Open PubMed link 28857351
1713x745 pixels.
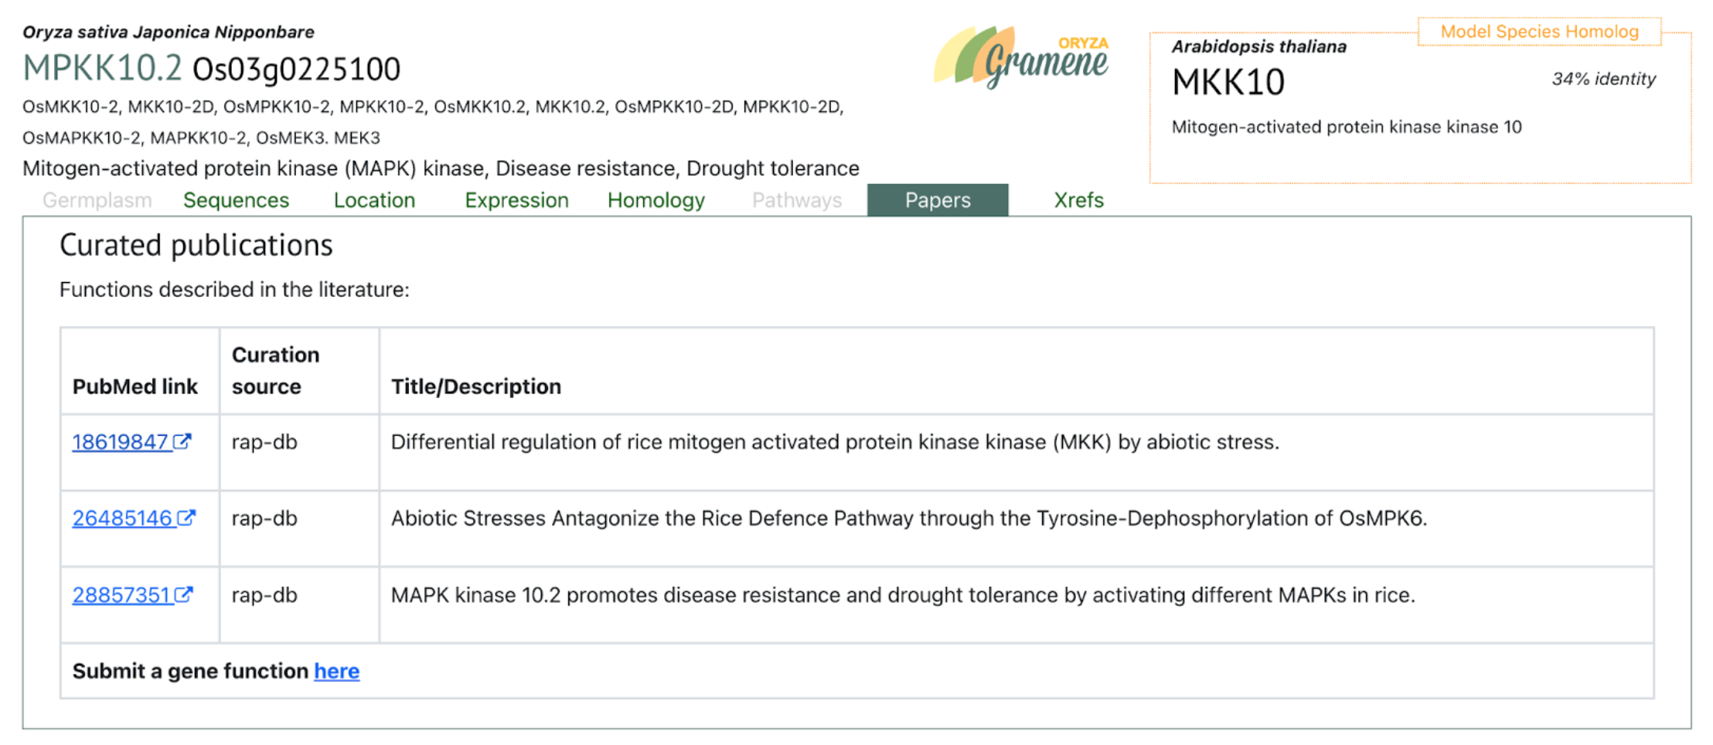pos(121,595)
